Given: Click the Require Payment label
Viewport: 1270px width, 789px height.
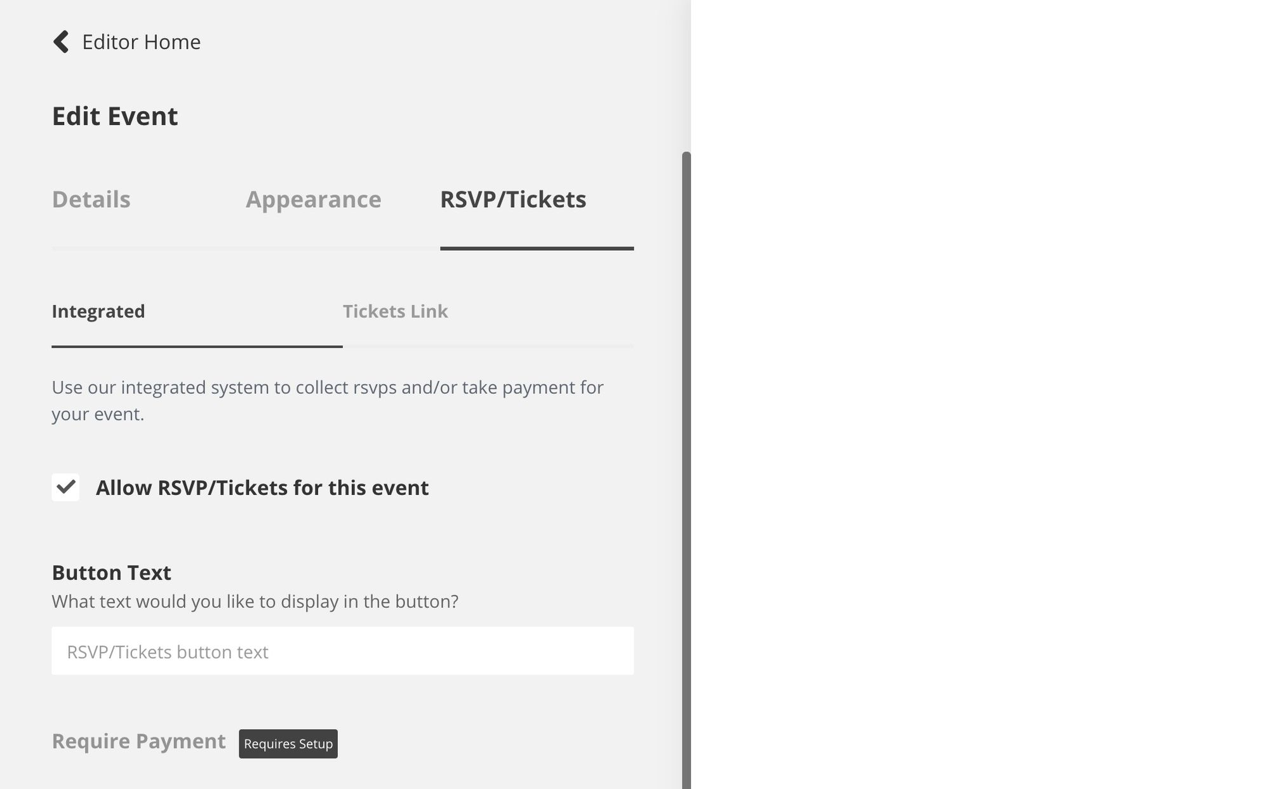Looking at the screenshot, I should click(138, 741).
